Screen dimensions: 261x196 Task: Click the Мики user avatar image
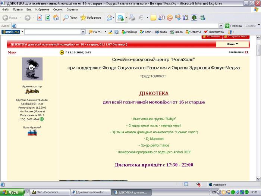(x=32, y=69)
